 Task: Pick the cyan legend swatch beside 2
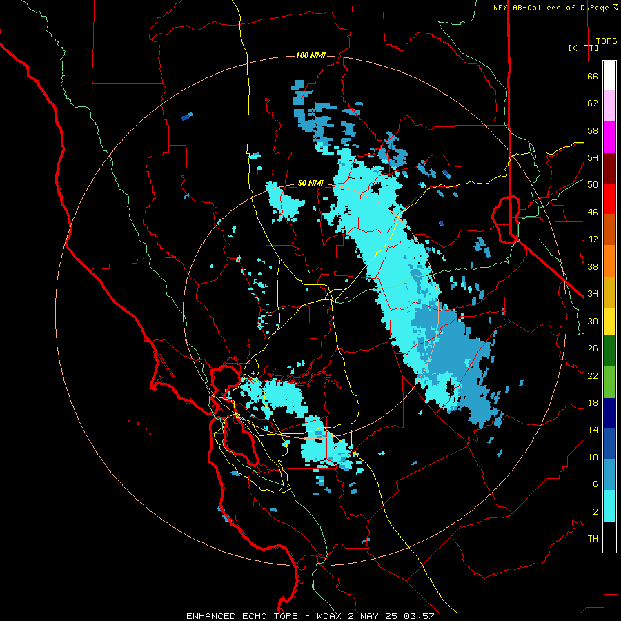tap(609, 506)
